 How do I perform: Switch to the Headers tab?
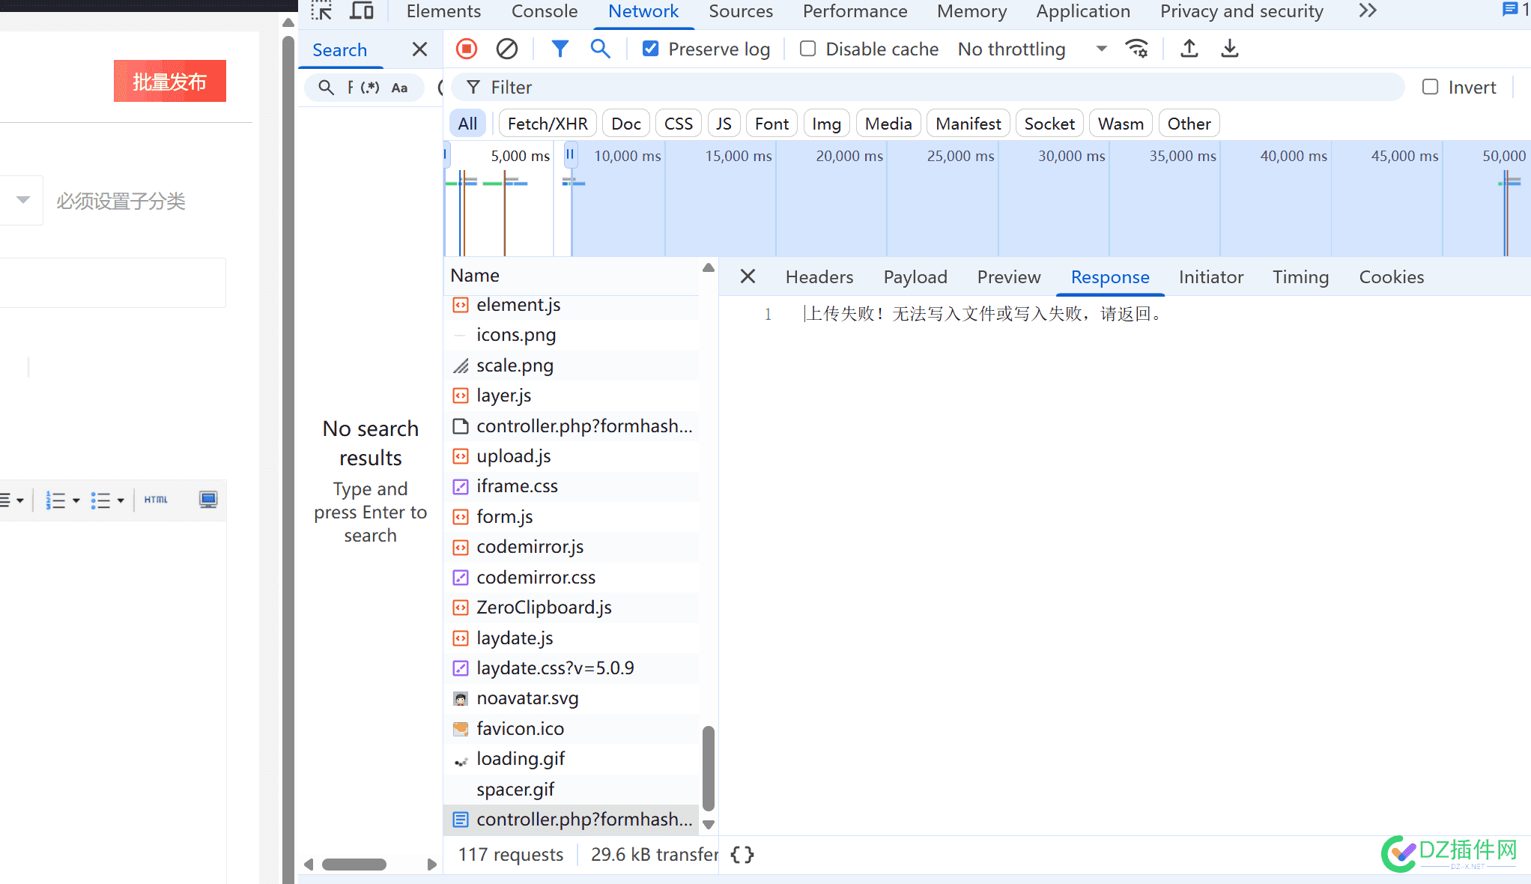click(x=819, y=277)
